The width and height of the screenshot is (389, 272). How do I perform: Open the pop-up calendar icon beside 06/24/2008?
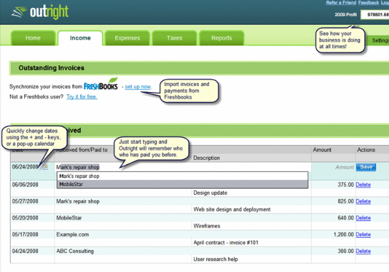(44, 167)
